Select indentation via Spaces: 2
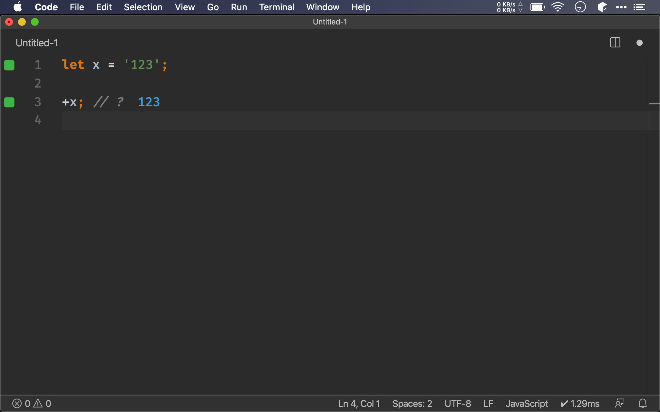The image size is (660, 412). click(412, 403)
